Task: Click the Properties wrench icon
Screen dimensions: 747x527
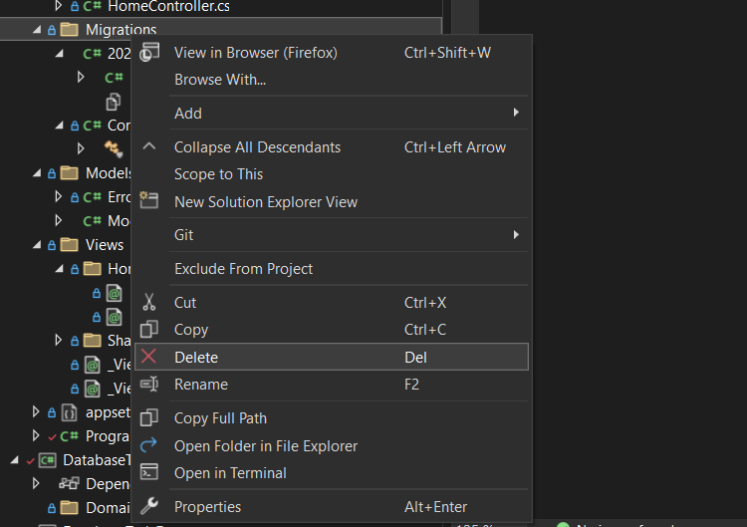Action: (149, 506)
